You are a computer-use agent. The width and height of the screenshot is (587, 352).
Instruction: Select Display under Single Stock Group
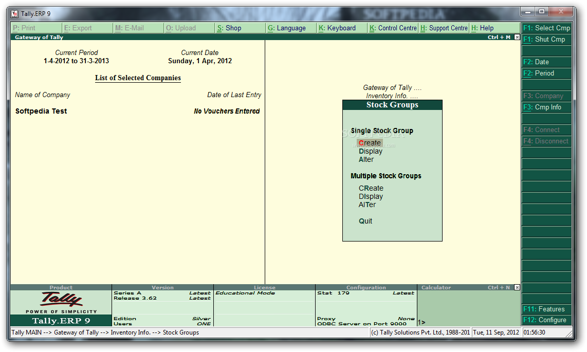pos(371,152)
